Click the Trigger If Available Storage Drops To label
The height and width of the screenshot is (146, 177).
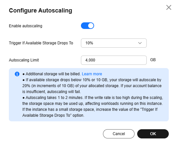41,43
